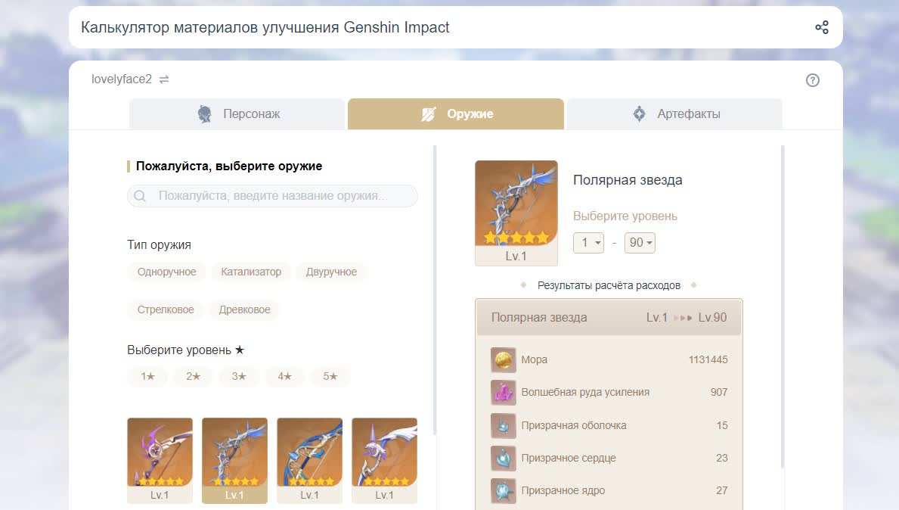Click the results panel vertical scrollbar
This screenshot has height=510, width=899.
click(x=783, y=307)
